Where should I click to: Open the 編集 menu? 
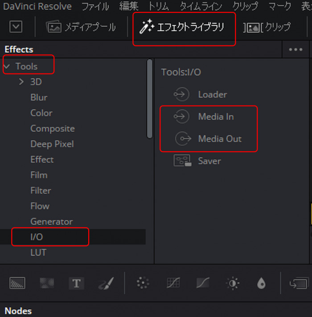[x=129, y=6]
